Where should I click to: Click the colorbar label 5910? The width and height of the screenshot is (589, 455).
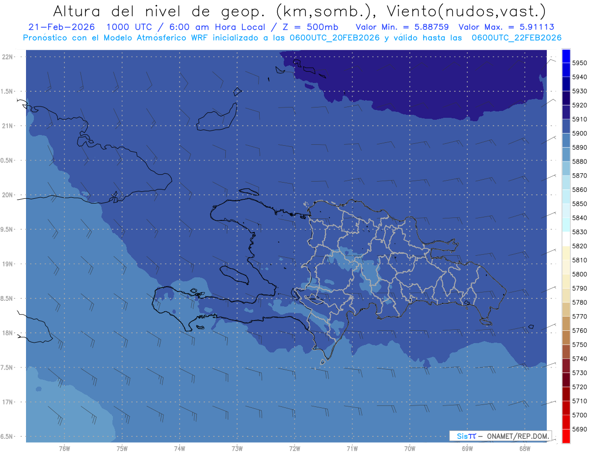(x=579, y=119)
